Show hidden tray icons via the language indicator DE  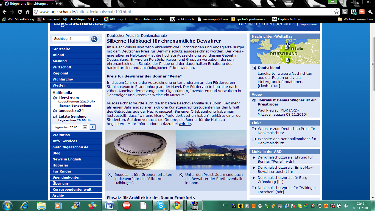coord(225,205)
